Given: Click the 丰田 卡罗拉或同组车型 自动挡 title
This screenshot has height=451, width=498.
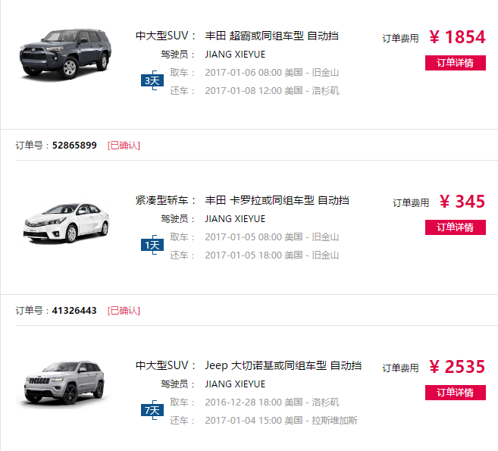Looking at the screenshot, I should [x=277, y=200].
